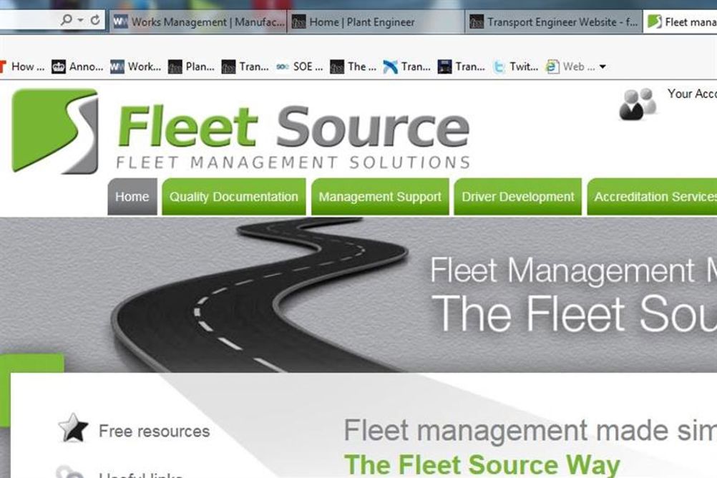Click the refresh icon in address bar

95,20
